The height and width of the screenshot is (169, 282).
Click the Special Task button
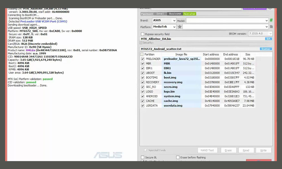(155, 150)
